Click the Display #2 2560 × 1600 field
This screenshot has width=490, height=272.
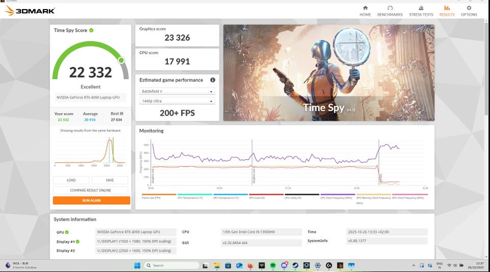point(136,251)
